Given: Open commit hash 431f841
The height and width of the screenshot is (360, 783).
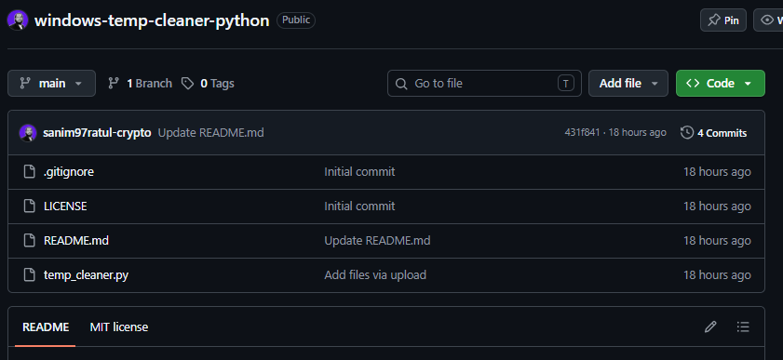Looking at the screenshot, I should (x=582, y=133).
